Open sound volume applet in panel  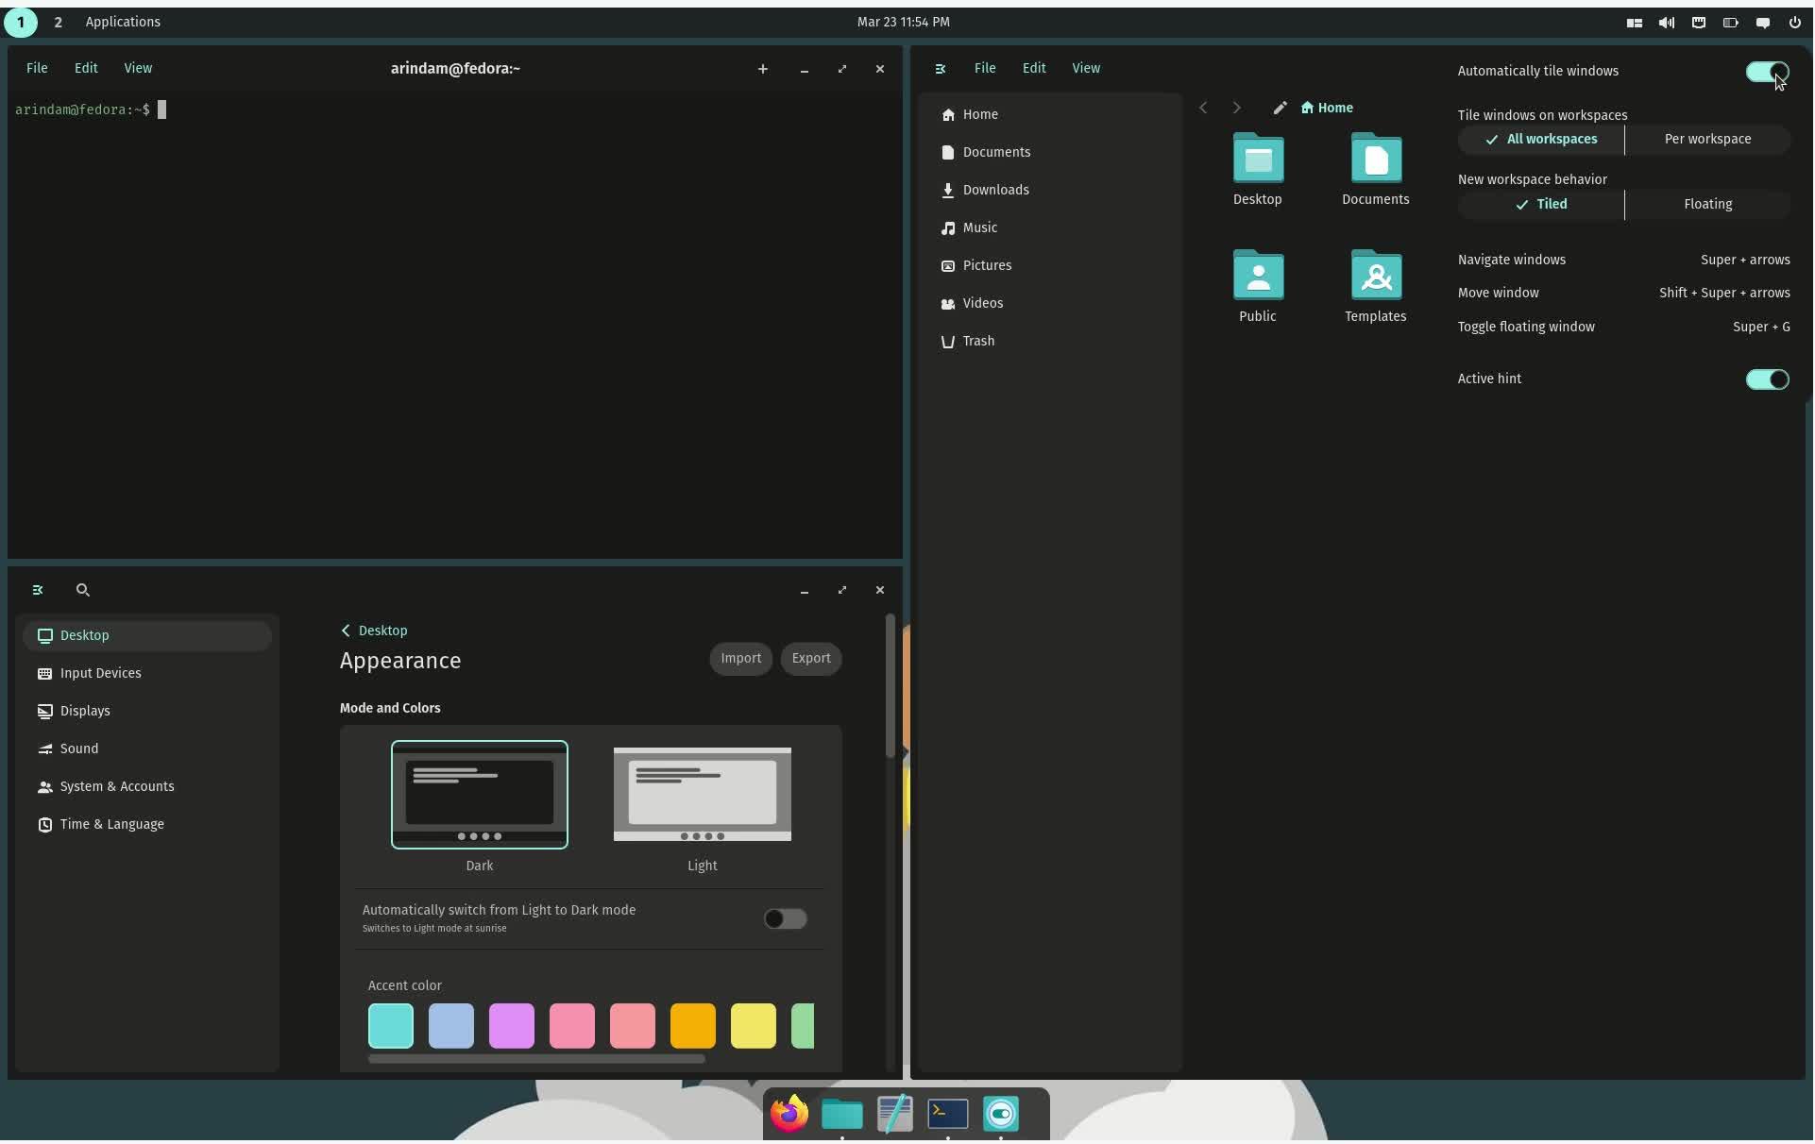[1667, 23]
